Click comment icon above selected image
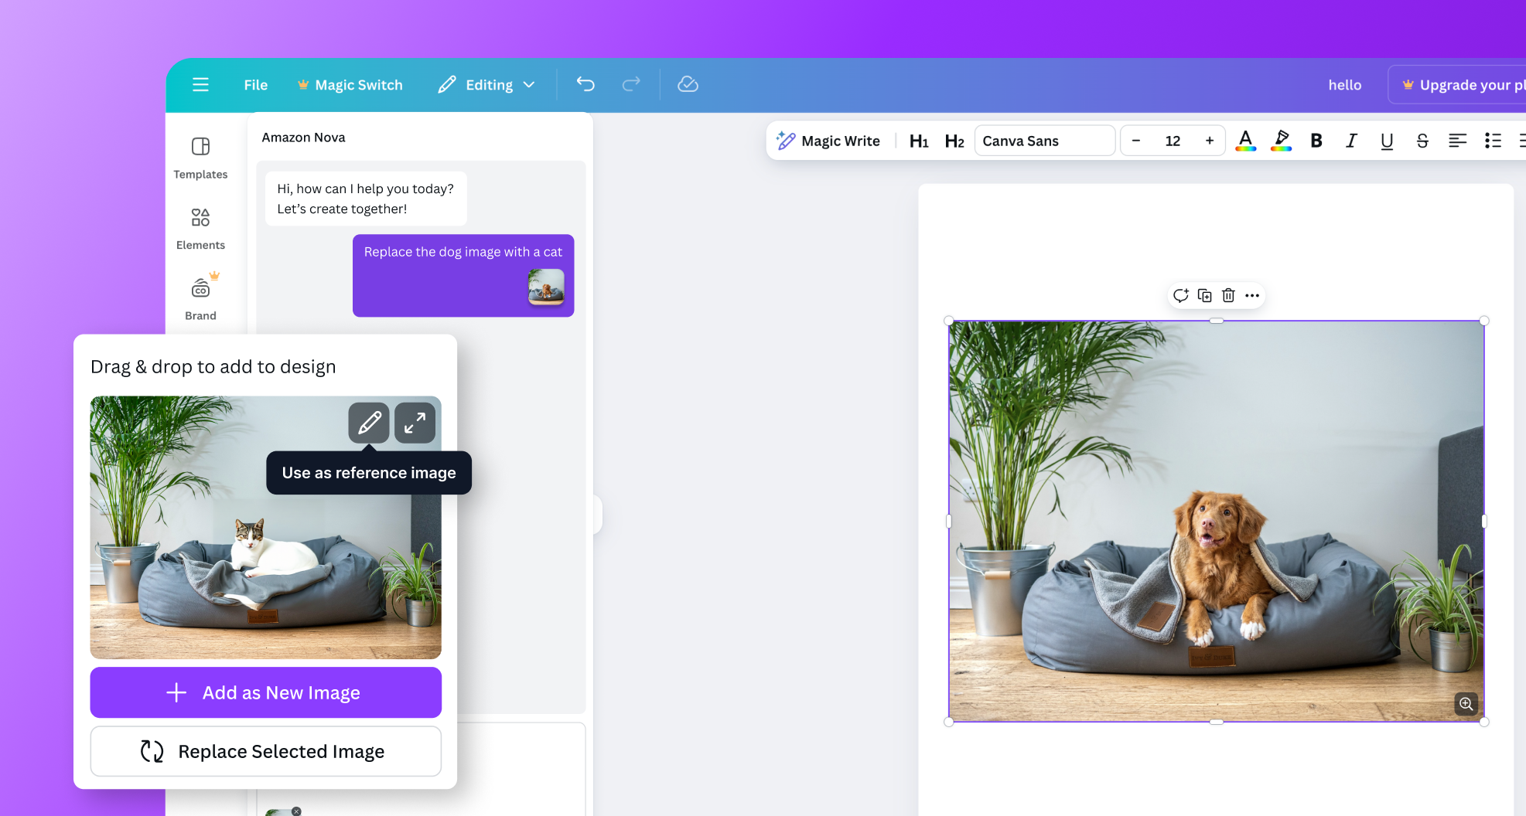This screenshot has width=1526, height=816. [x=1180, y=295]
